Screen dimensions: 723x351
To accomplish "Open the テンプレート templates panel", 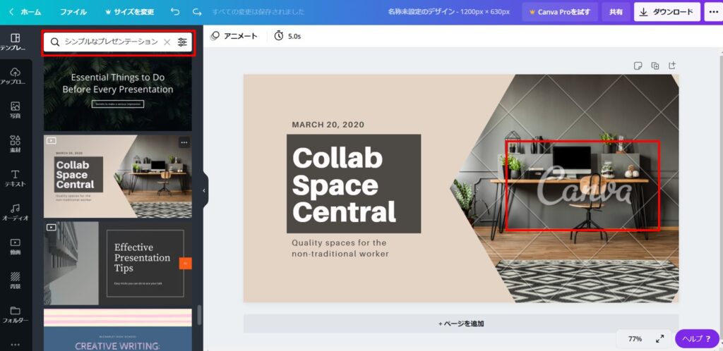I will (x=16, y=42).
